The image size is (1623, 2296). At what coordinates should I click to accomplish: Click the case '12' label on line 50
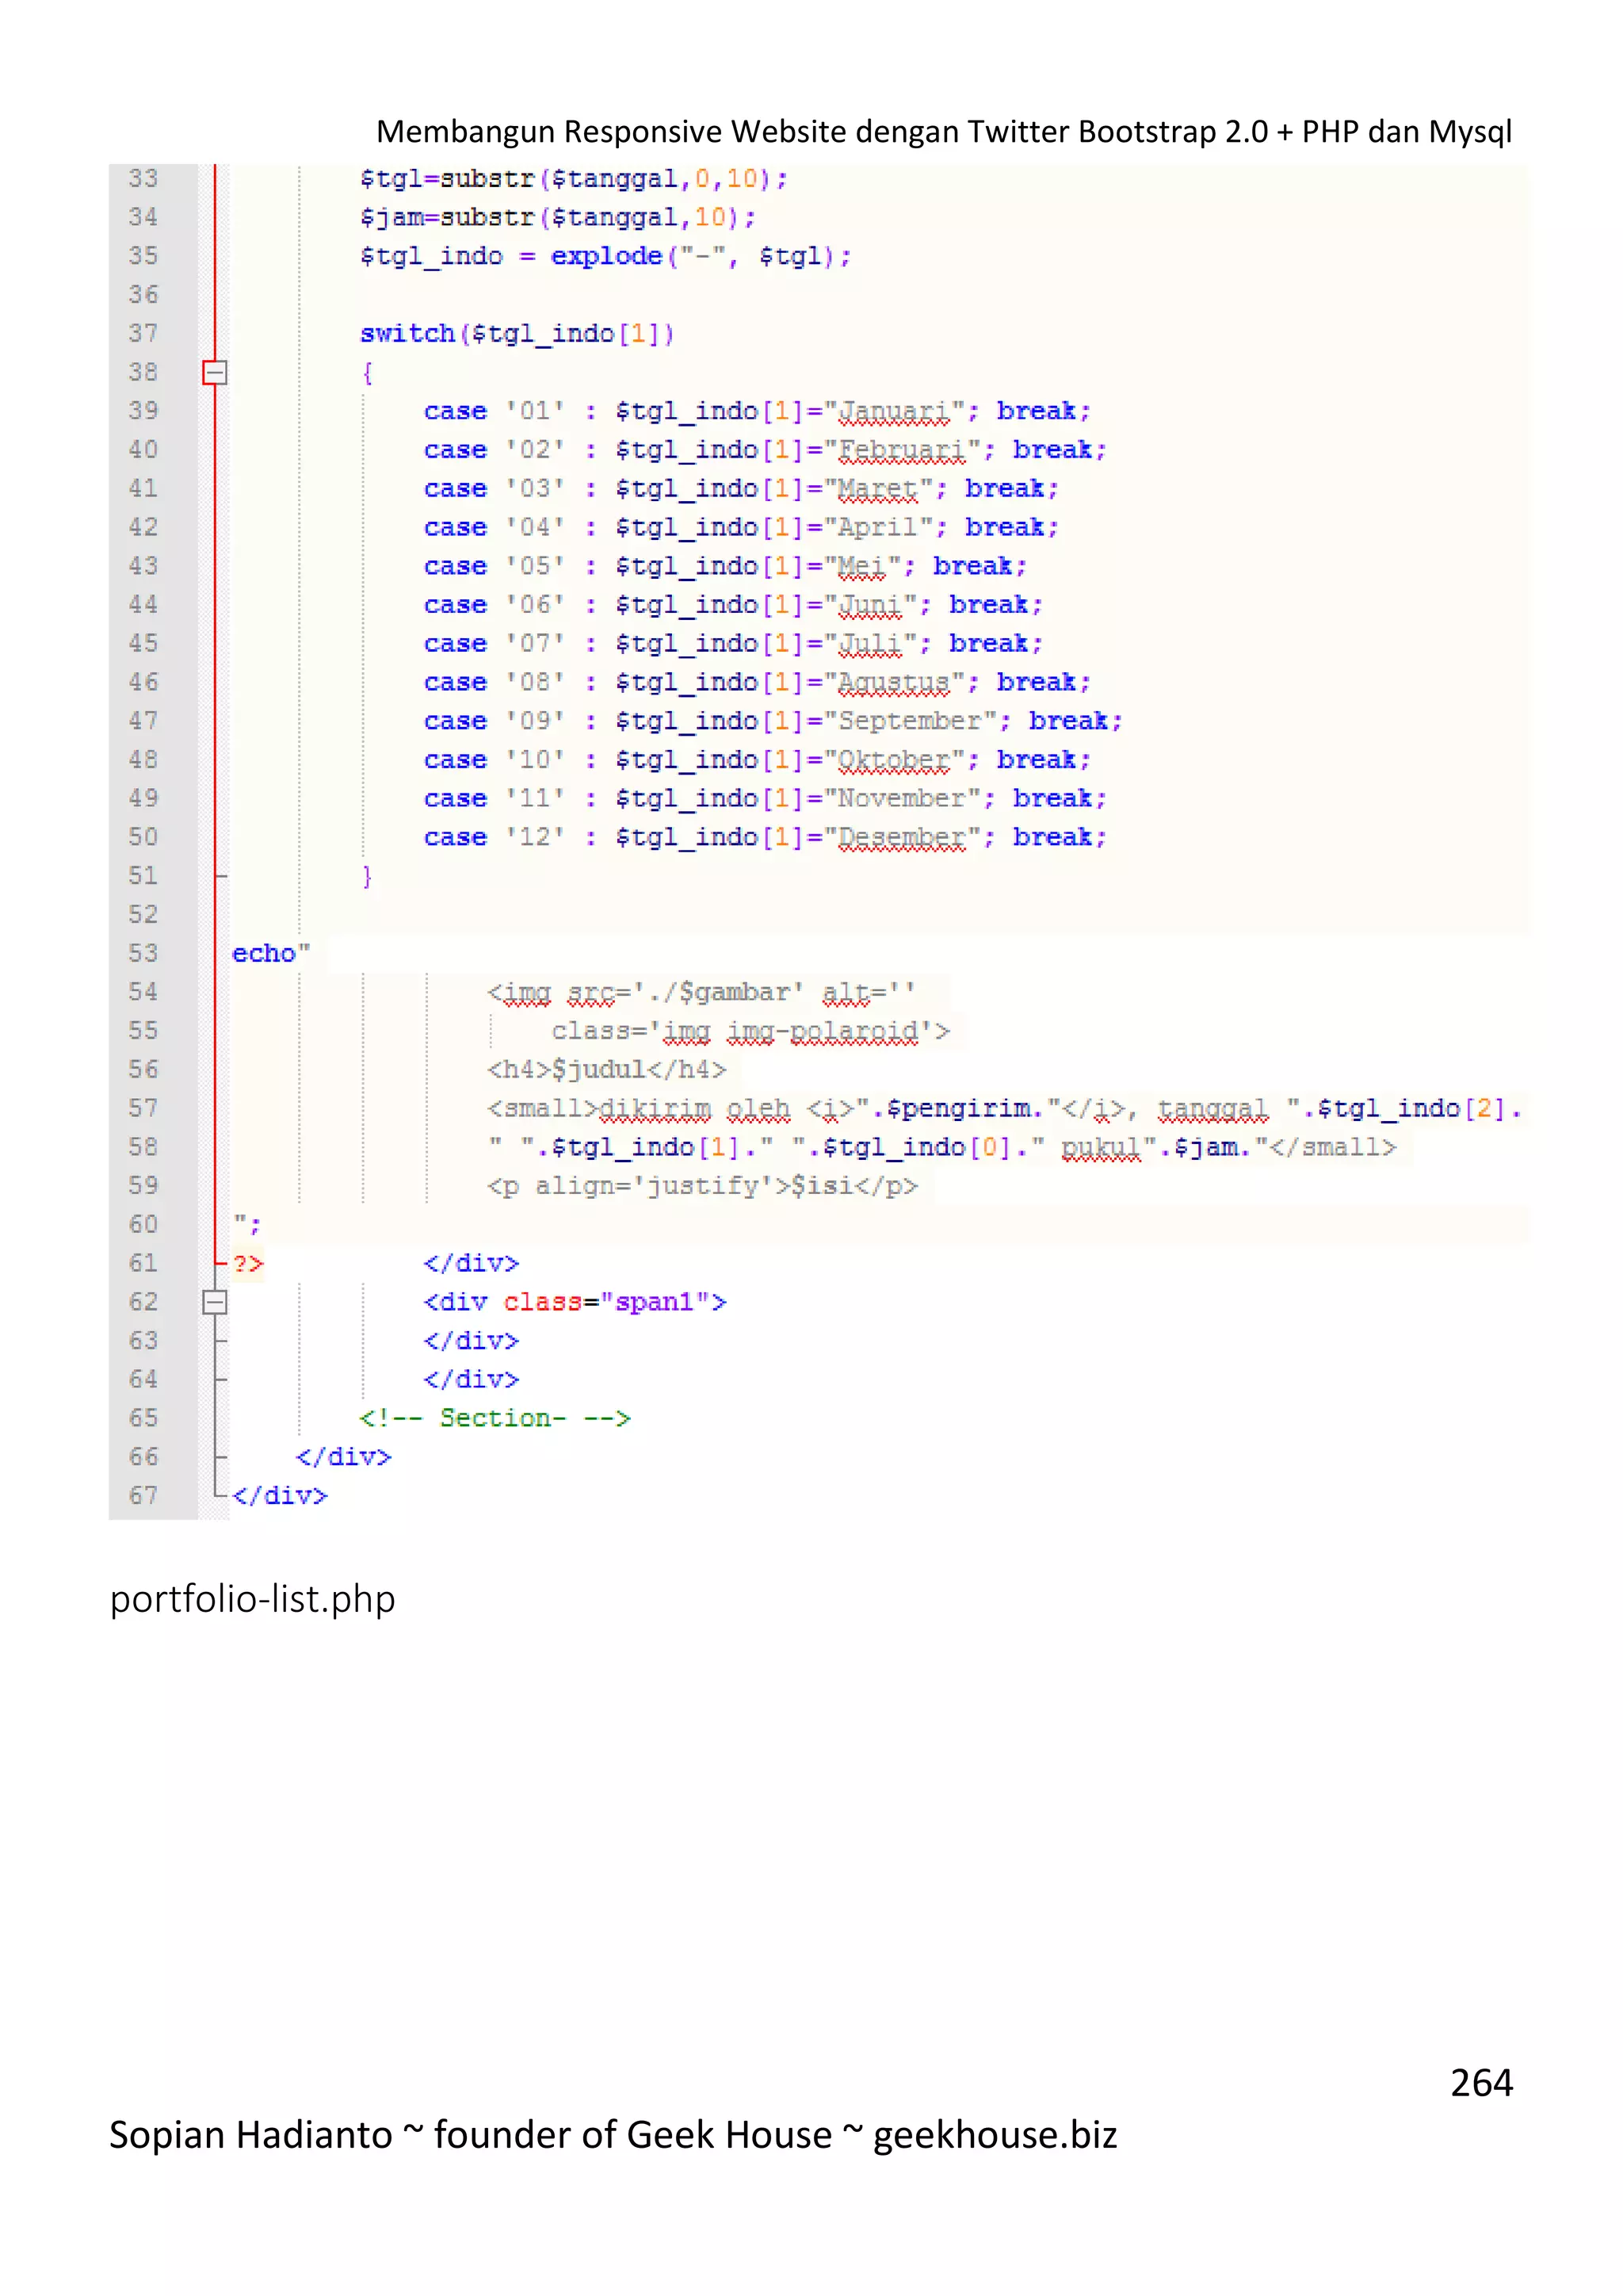coord(495,838)
